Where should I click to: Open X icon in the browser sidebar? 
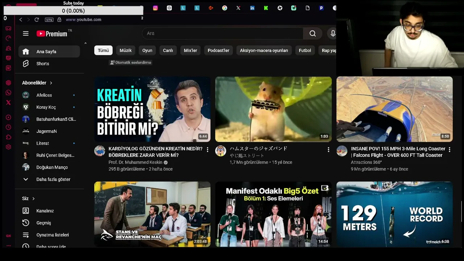click(8, 103)
